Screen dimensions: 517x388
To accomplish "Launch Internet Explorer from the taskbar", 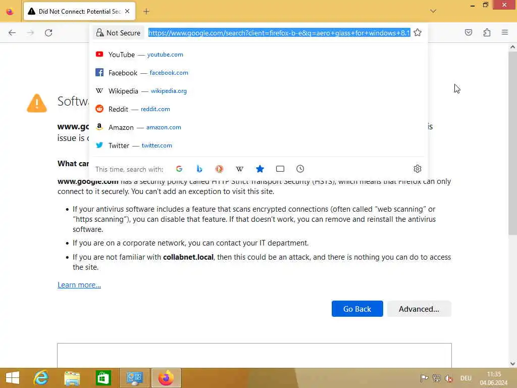I will pyautogui.click(x=41, y=378).
